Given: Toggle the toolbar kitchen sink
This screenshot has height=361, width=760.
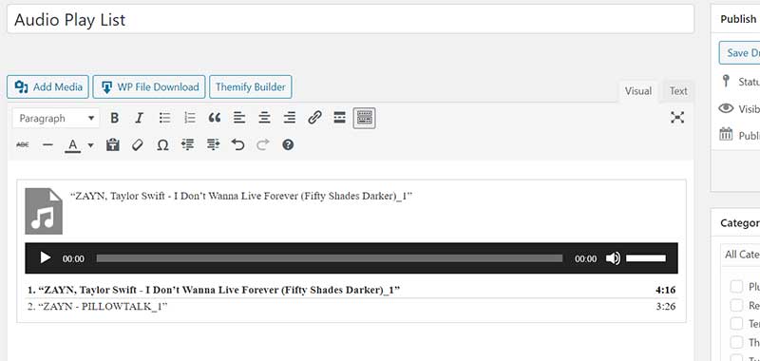Looking at the screenshot, I should 364,118.
